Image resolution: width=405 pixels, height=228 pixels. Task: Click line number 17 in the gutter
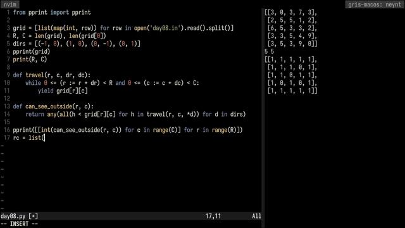(7, 138)
